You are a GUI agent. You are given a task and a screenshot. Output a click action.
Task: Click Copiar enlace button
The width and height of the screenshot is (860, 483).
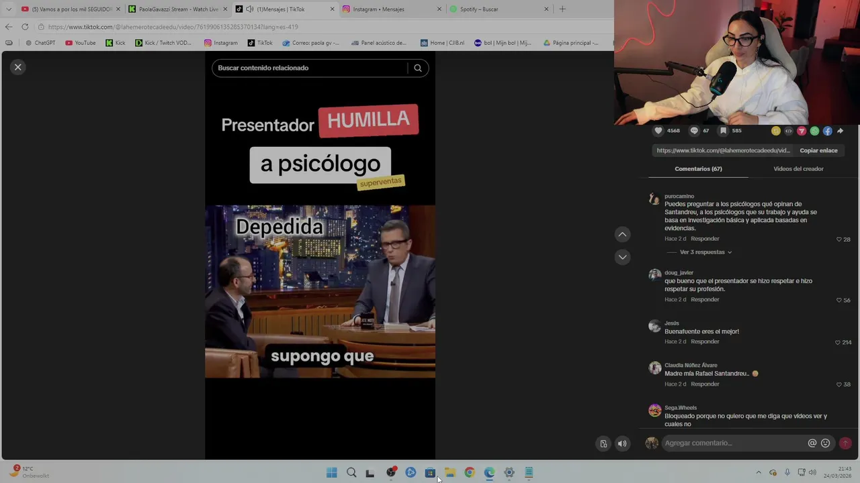click(x=818, y=151)
